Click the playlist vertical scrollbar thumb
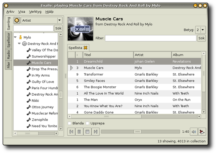 pos(204,73)
